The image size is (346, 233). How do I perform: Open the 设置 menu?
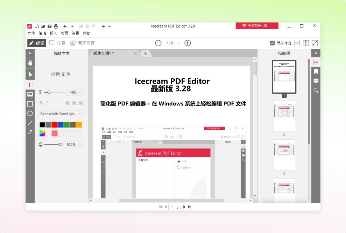pyautogui.click(x=75, y=33)
